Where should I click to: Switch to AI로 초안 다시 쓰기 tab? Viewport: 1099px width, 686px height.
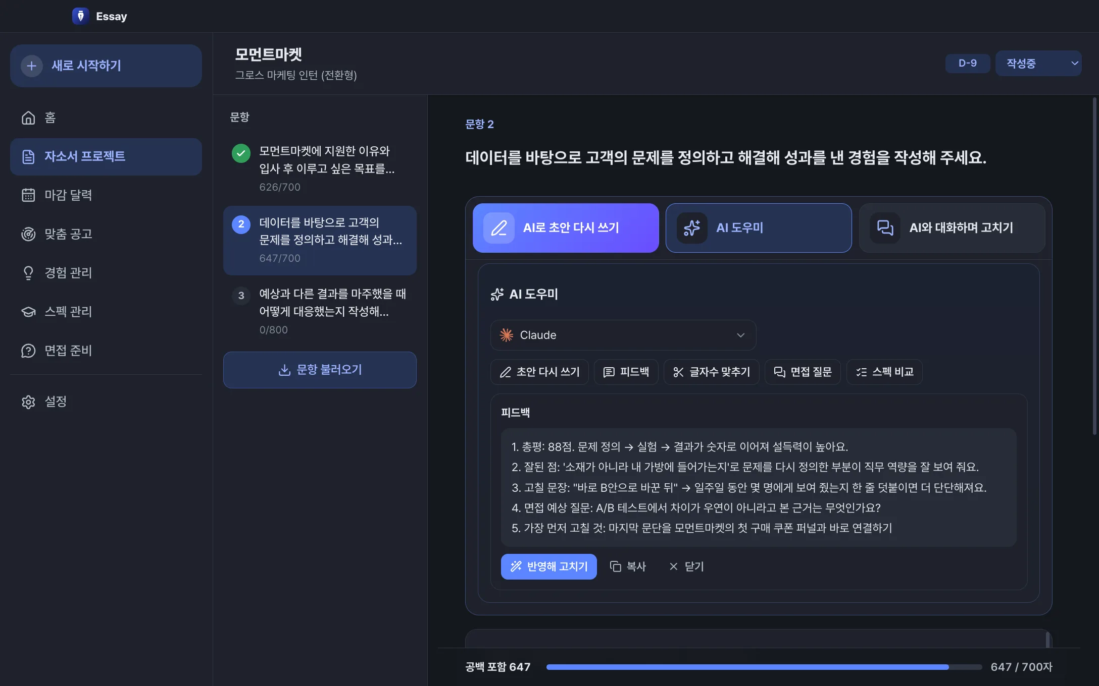(566, 228)
